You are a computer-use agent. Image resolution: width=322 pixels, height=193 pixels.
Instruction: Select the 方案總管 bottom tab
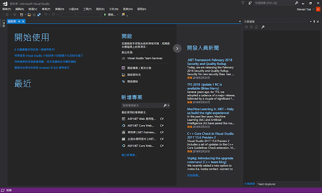(250, 184)
